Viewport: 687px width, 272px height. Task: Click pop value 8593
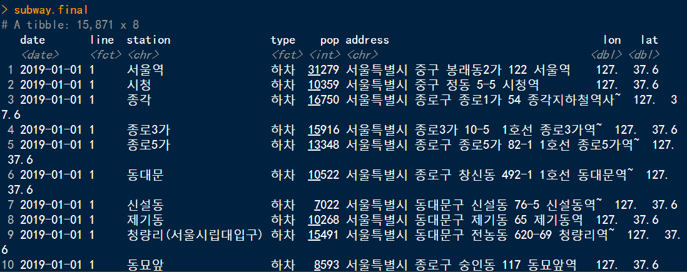coord(327,264)
